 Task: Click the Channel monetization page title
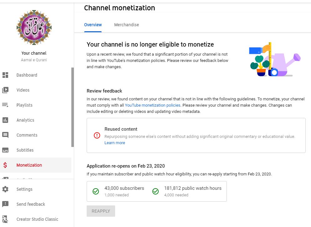(120, 8)
